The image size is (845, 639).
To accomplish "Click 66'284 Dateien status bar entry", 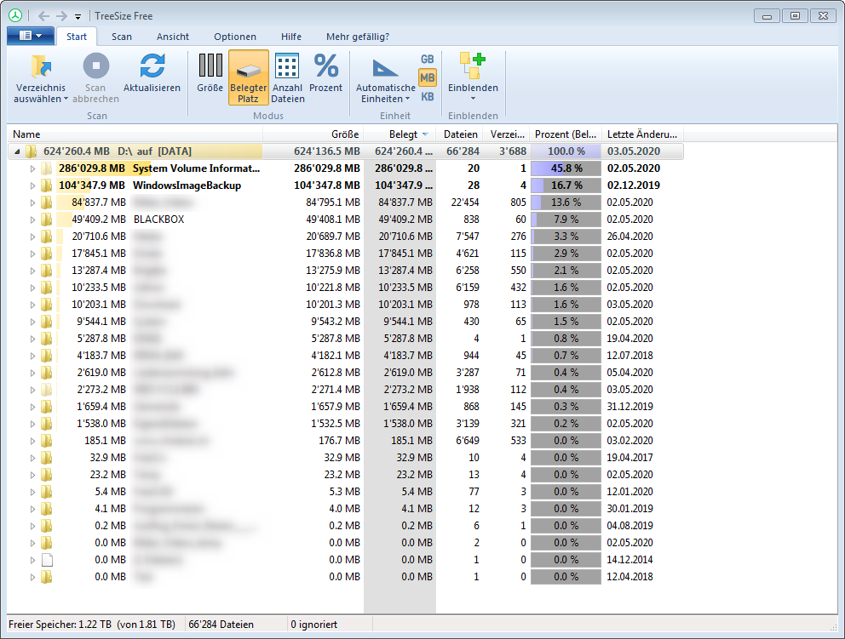I will 221,625.
